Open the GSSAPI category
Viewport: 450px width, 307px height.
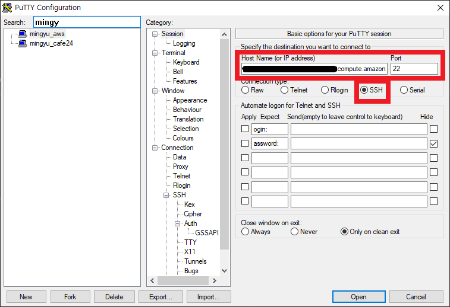[x=207, y=232]
